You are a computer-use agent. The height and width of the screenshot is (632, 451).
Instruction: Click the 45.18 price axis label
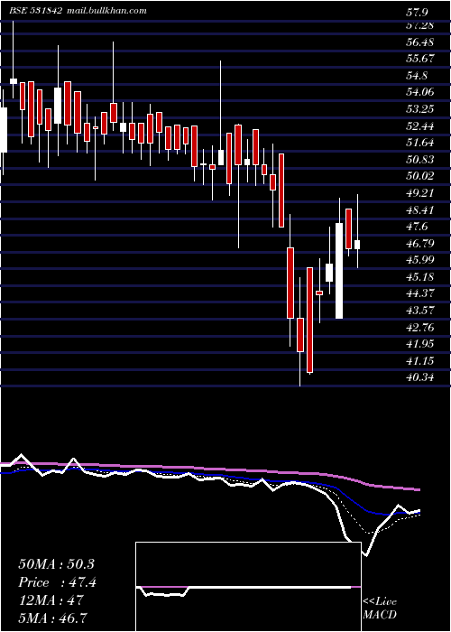420,277
